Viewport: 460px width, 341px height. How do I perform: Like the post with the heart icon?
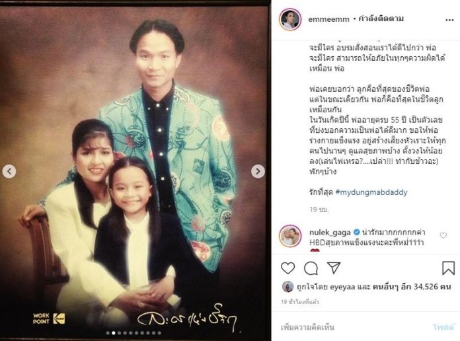click(x=287, y=268)
